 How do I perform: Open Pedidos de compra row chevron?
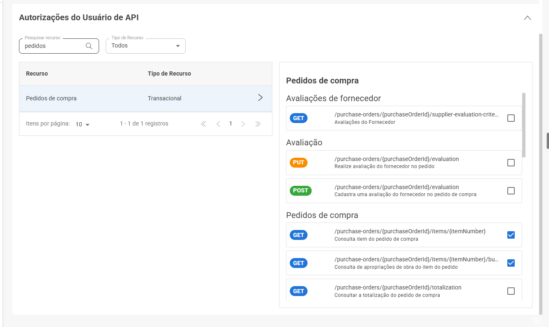260,98
